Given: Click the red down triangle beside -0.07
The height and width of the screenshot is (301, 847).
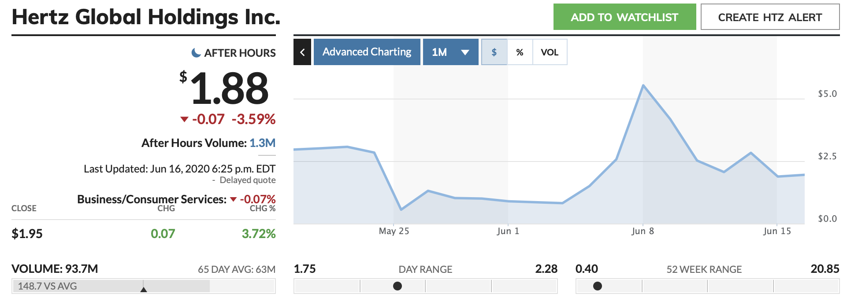Looking at the screenshot, I should coord(184,119).
